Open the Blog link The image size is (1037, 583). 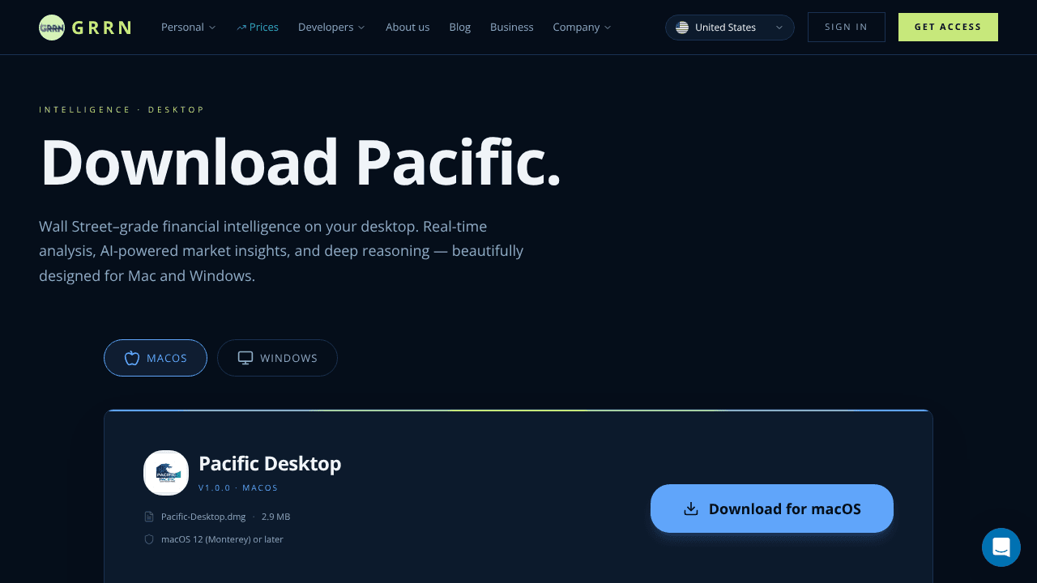(460, 28)
